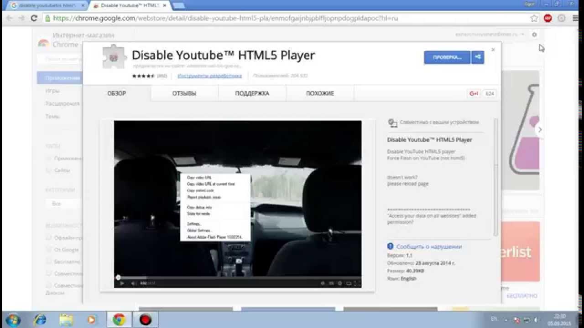Viewport: 584px width, 328px height.
Task: Show hidden tray icons arrow
Action: pyautogui.click(x=506, y=320)
